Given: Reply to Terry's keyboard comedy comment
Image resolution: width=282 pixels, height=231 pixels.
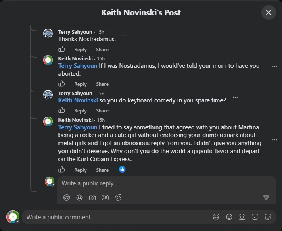Looking at the screenshot, I should pos(80,111).
